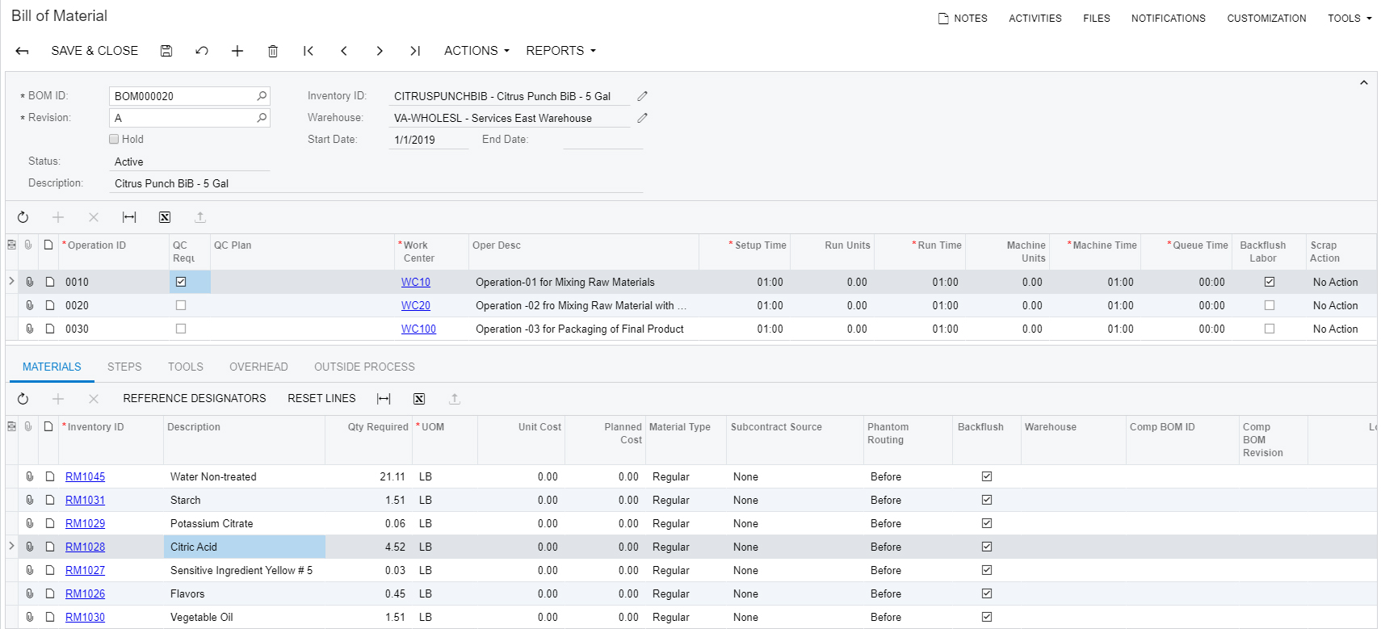This screenshot has width=1381, height=629.
Task: Click Start Date field 1/1/2019
Action: pyautogui.click(x=429, y=140)
